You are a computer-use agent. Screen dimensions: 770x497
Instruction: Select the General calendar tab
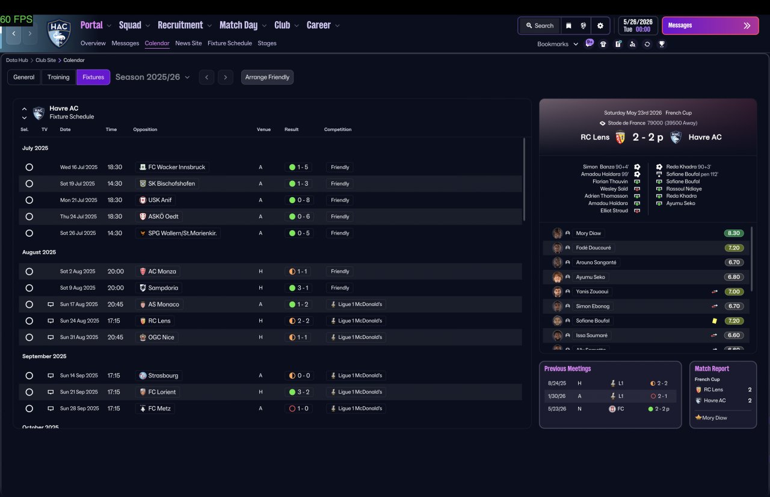(24, 77)
